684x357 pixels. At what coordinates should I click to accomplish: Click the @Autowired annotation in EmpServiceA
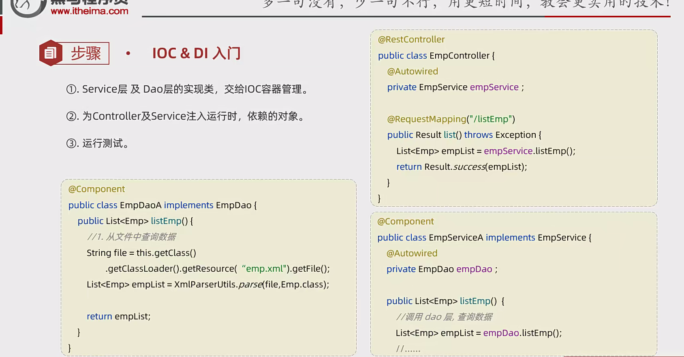point(412,253)
